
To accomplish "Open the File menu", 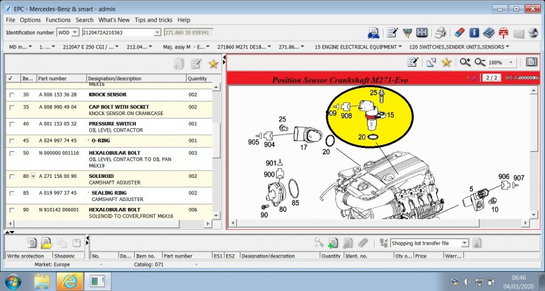I will [10, 20].
